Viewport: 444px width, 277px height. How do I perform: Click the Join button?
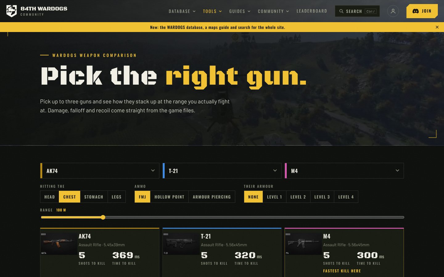coord(422,11)
